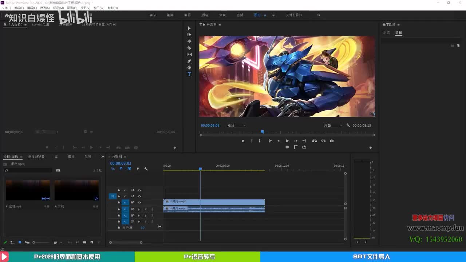Activate the Hand tool
This screenshot has width=466, height=262.
tap(189, 68)
